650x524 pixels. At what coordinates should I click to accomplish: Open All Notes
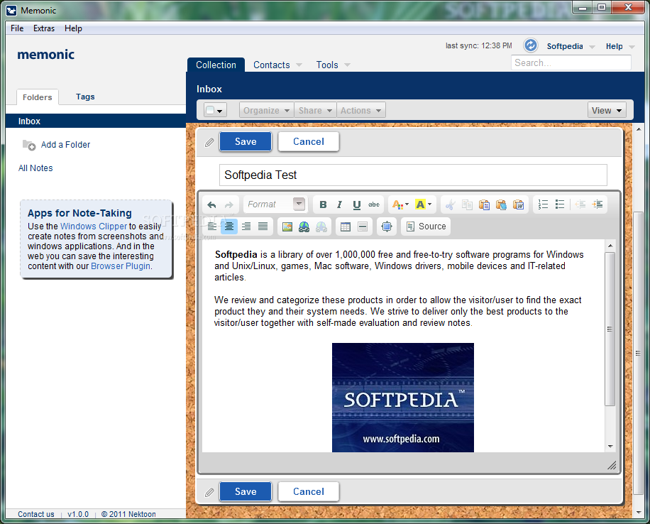point(35,168)
